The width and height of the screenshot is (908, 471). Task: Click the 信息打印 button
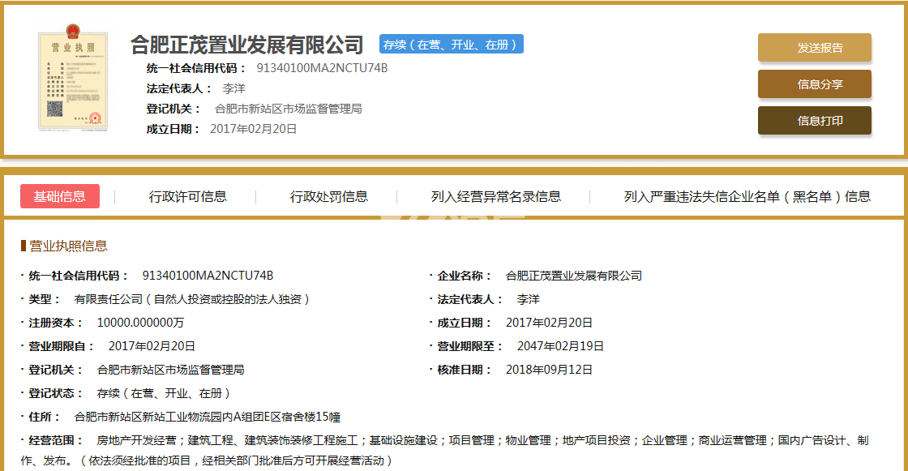814,121
